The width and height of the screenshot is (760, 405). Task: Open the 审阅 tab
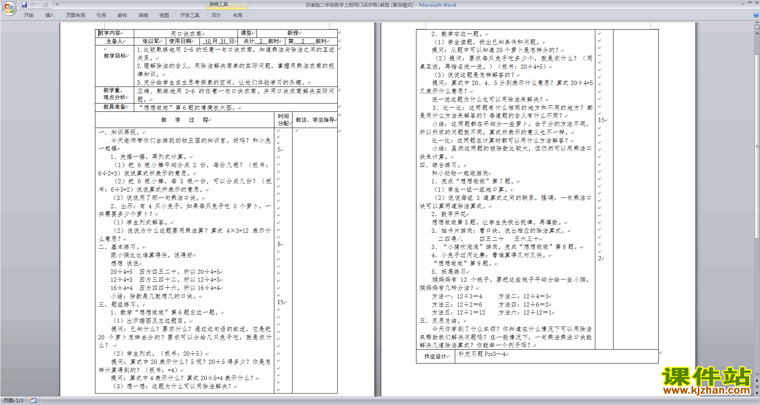[143, 15]
